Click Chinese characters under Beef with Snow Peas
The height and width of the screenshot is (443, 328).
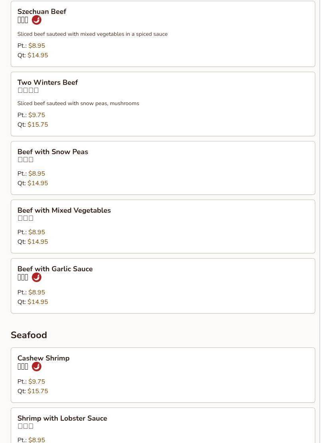coord(25,160)
